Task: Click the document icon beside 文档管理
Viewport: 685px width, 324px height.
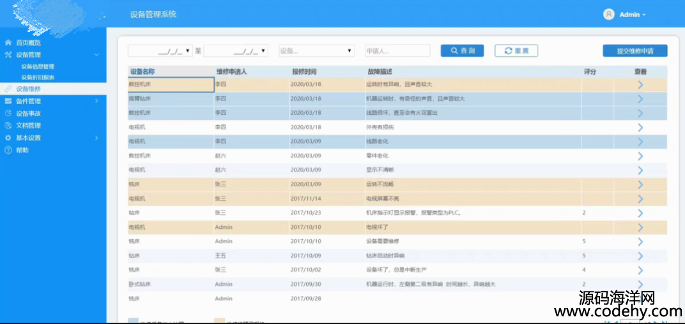Action: 8,126
